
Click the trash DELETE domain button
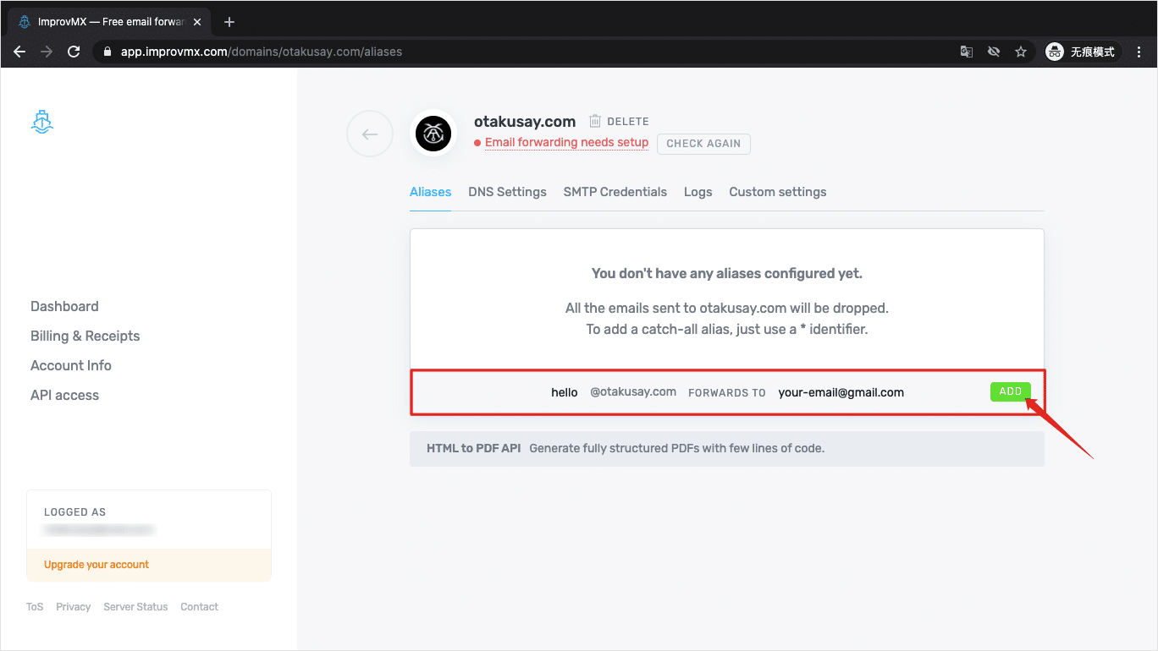[619, 122]
